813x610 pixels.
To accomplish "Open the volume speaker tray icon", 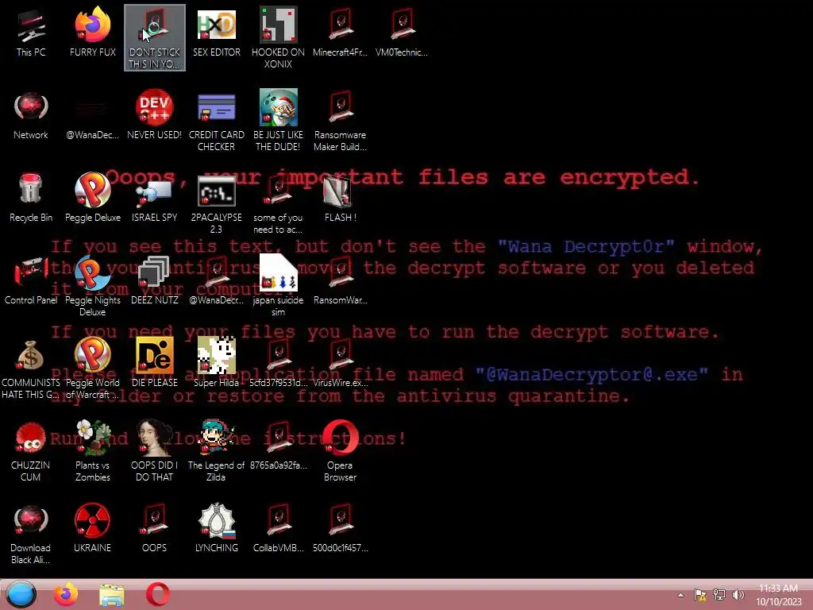I will [738, 595].
